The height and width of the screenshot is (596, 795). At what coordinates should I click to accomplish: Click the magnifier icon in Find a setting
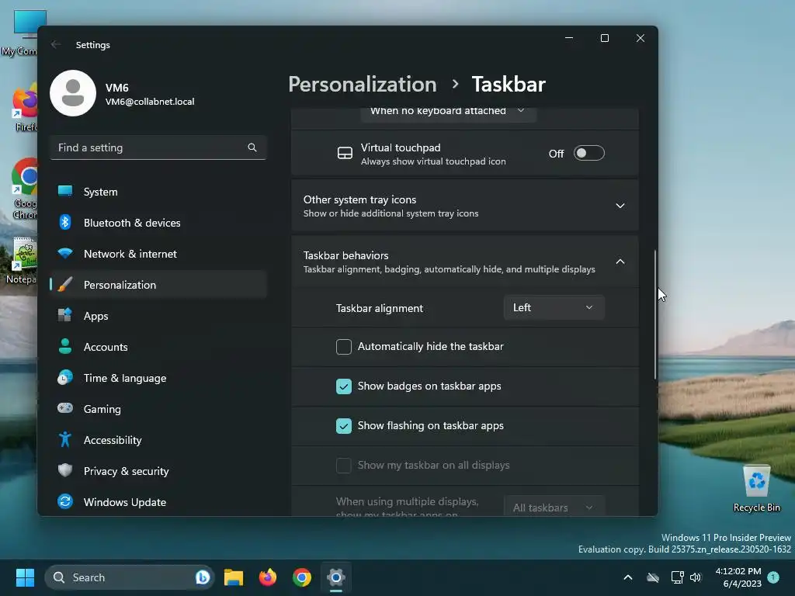(x=252, y=147)
